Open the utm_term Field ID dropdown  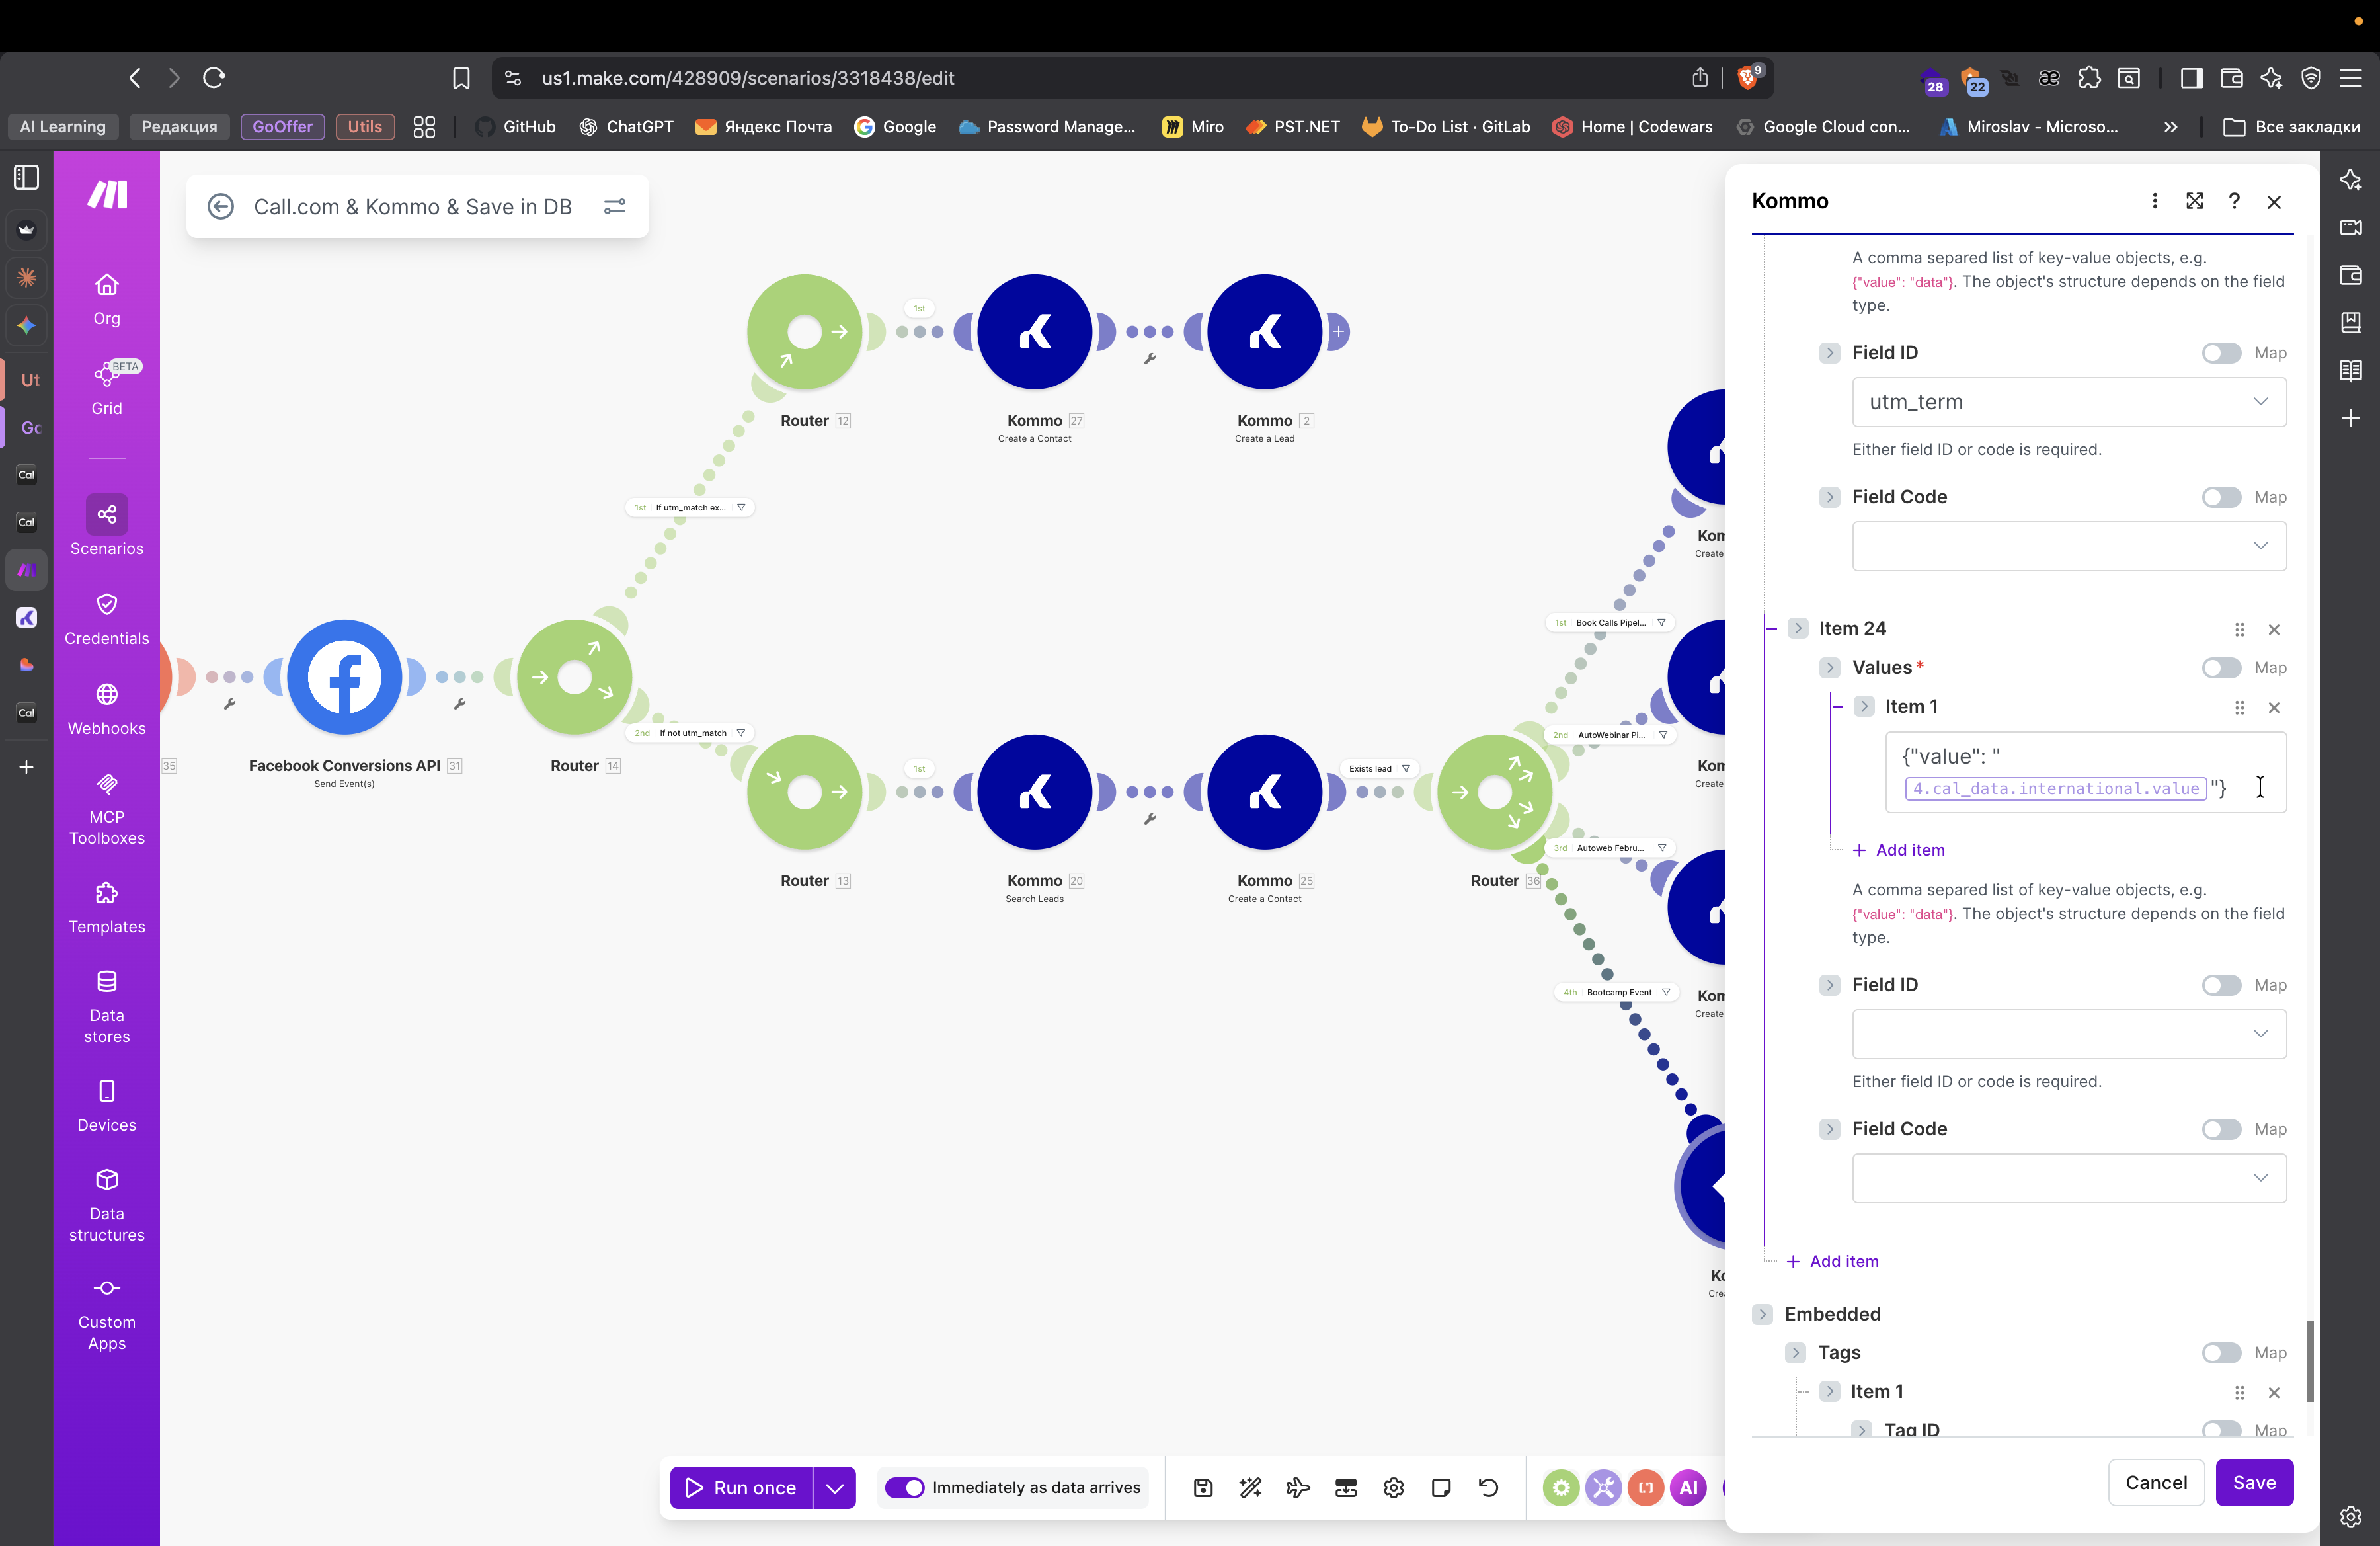click(x=2068, y=402)
